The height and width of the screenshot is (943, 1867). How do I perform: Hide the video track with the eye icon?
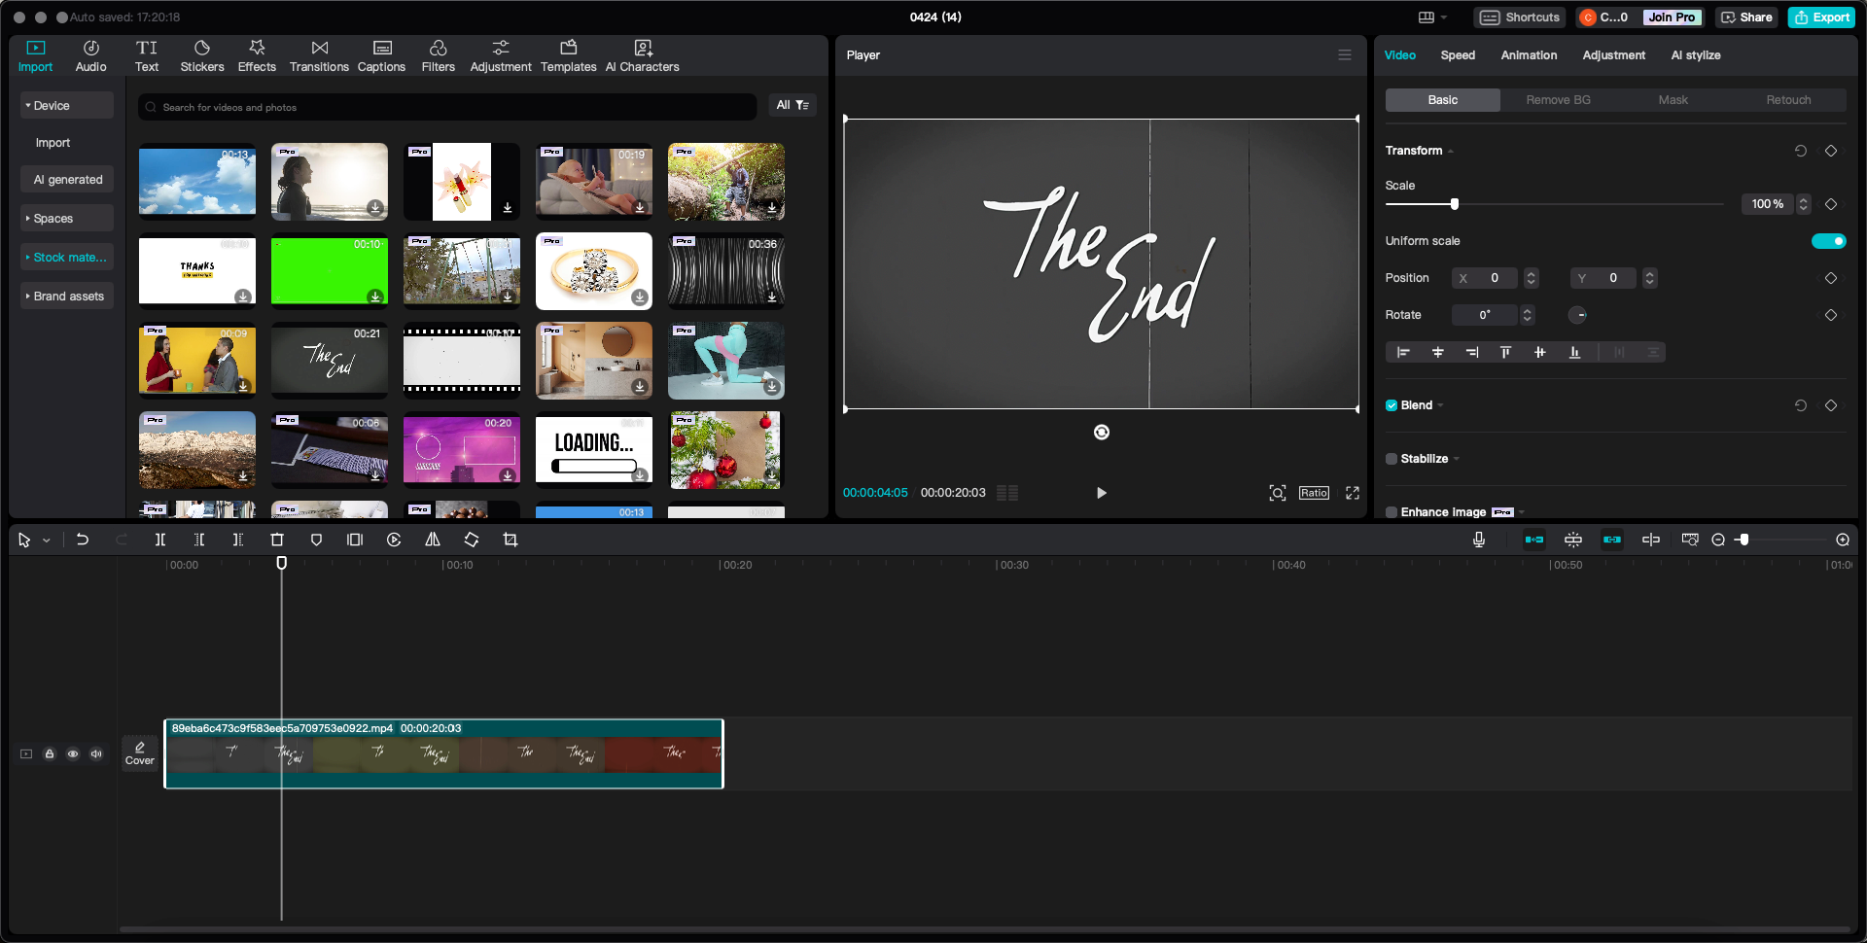pyautogui.click(x=73, y=753)
